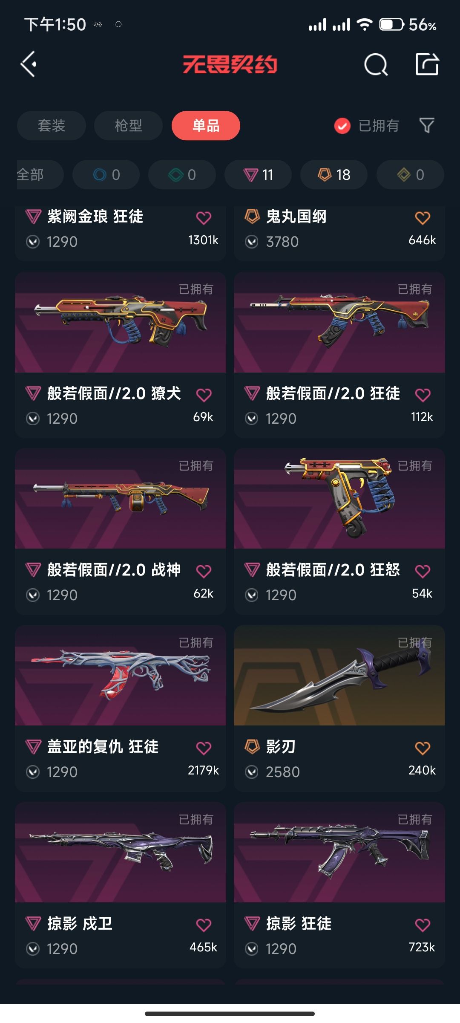Image resolution: width=460 pixels, height=1023 pixels.
Task: Tap the back arrow icon
Action: coord(29,64)
